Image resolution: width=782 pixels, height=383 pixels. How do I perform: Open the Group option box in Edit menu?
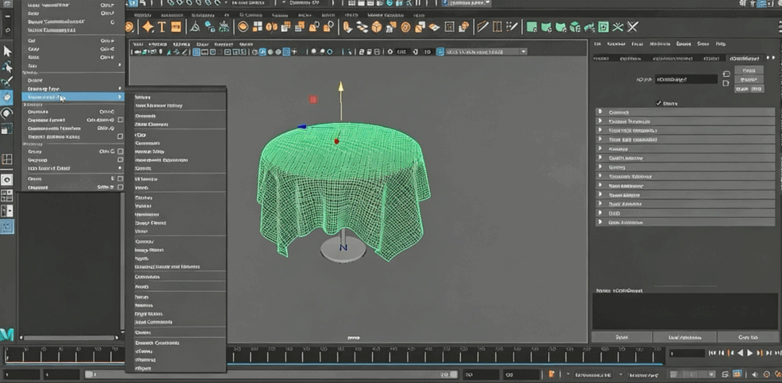(x=120, y=151)
